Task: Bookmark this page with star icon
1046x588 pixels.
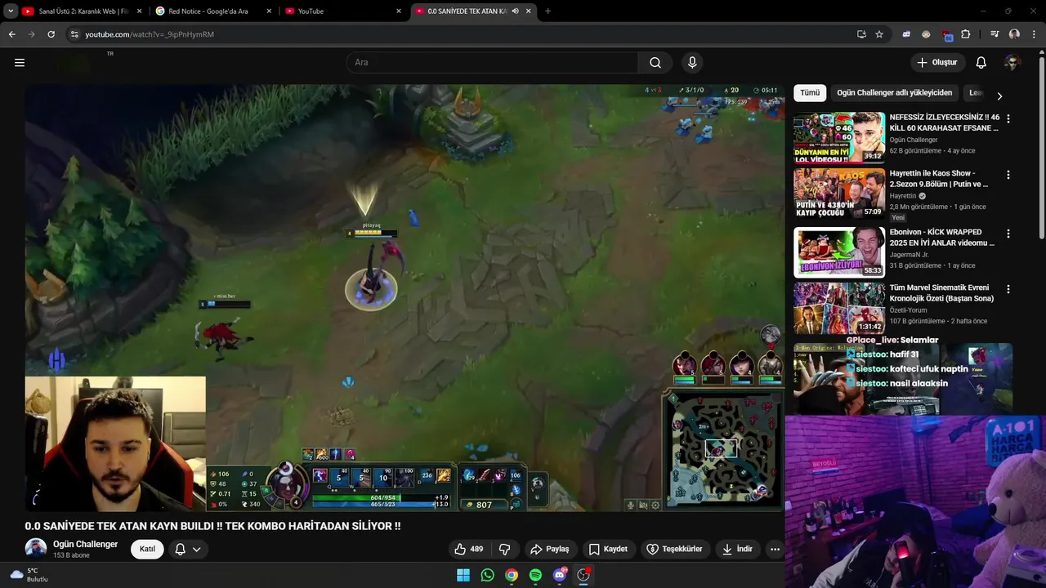Action: pyautogui.click(x=879, y=34)
